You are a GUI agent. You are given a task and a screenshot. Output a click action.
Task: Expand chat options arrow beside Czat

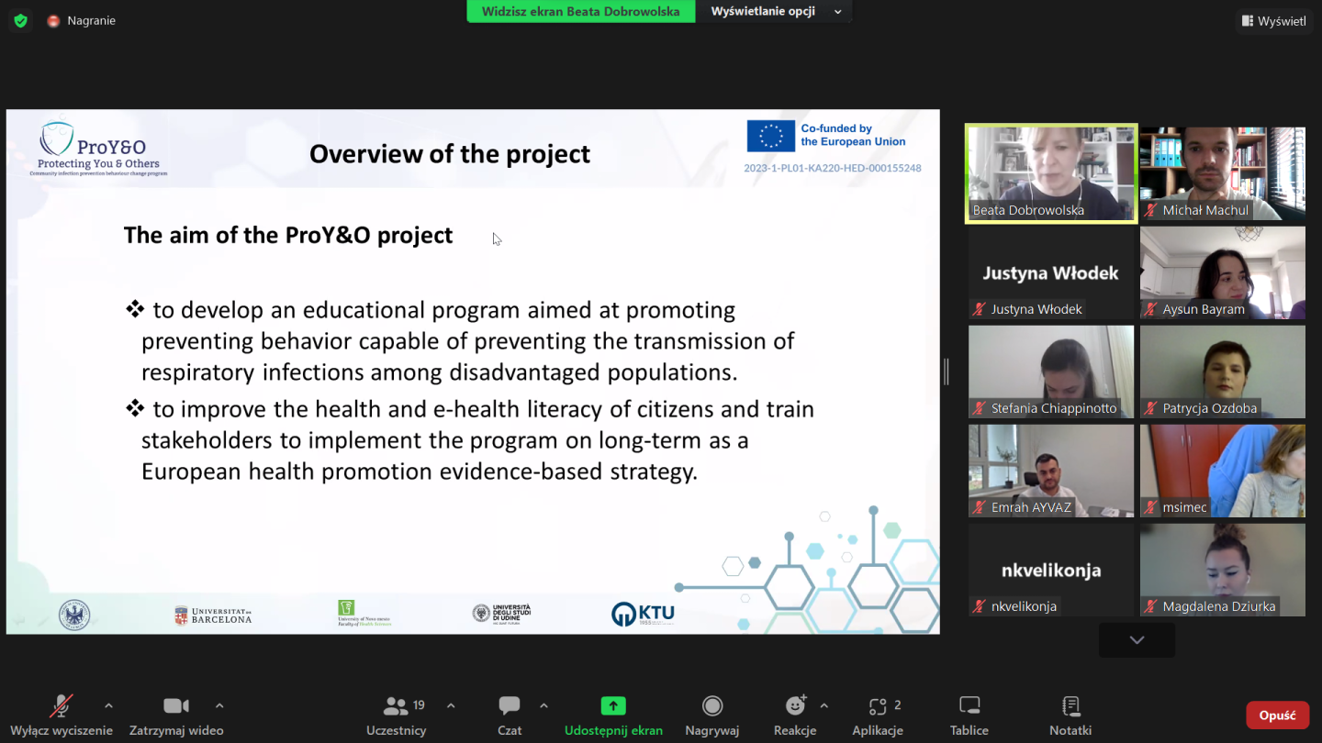[x=543, y=705]
